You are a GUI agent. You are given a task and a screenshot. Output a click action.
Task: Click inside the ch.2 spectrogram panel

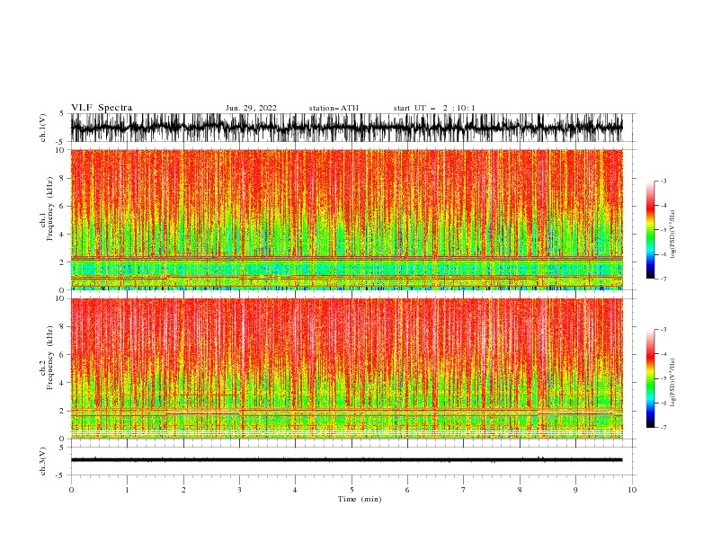pos(346,368)
